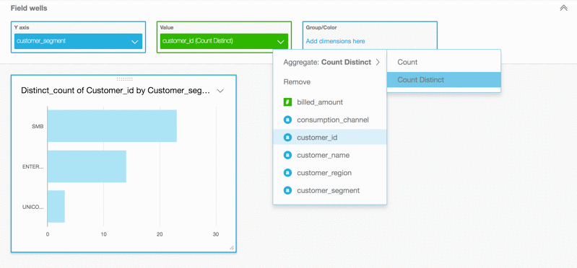This screenshot has height=268, width=577.
Task: Click the visual drag handle grip
Action: pyautogui.click(x=124, y=79)
